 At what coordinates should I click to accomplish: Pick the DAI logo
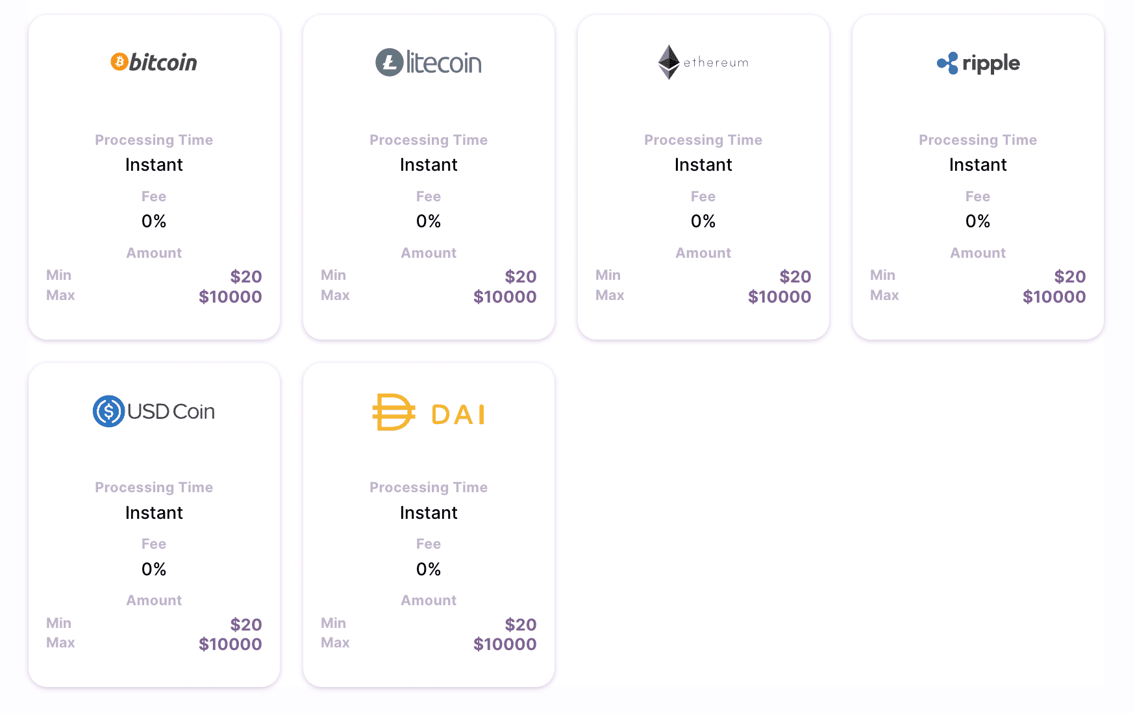[x=429, y=412]
